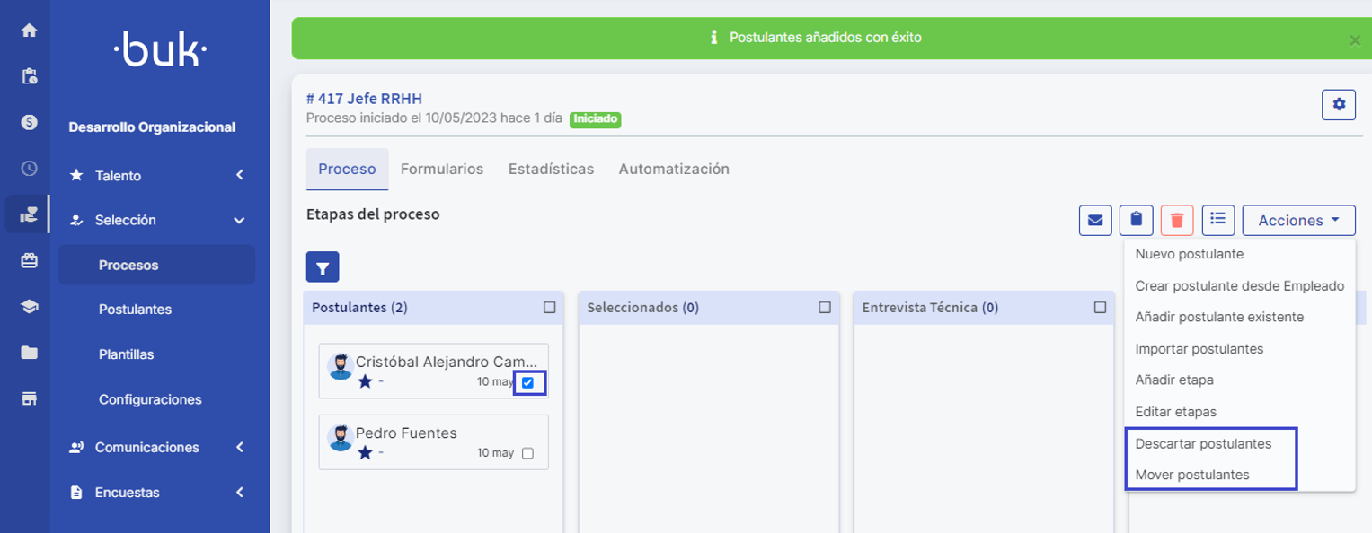Click the blue filter funnel button
The height and width of the screenshot is (533, 1372).
[323, 267]
